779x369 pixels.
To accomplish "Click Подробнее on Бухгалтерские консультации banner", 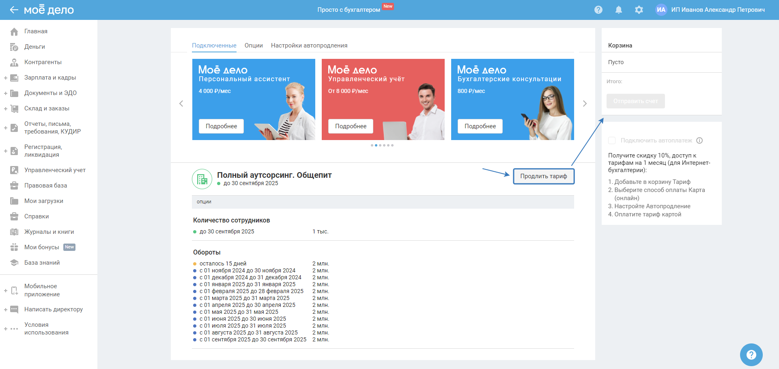I will tap(480, 126).
